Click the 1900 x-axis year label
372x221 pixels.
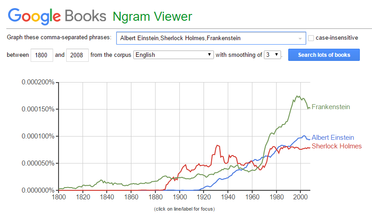180,197
